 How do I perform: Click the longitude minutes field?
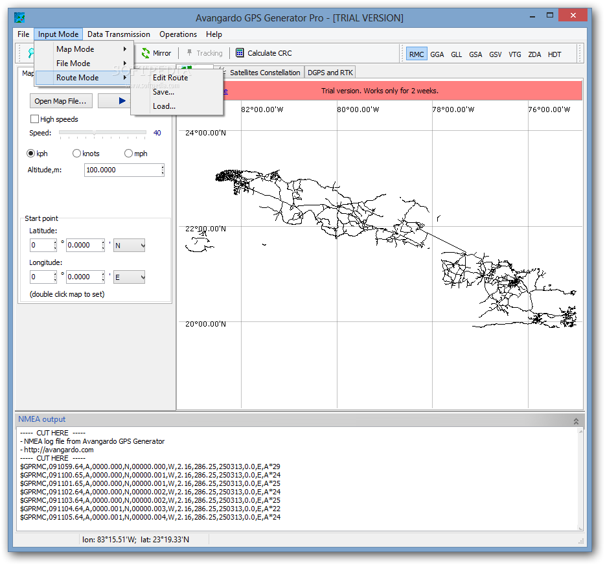click(x=84, y=277)
